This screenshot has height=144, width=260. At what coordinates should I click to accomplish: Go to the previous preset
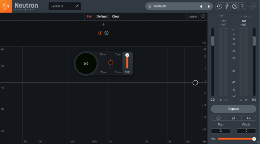(201, 6)
